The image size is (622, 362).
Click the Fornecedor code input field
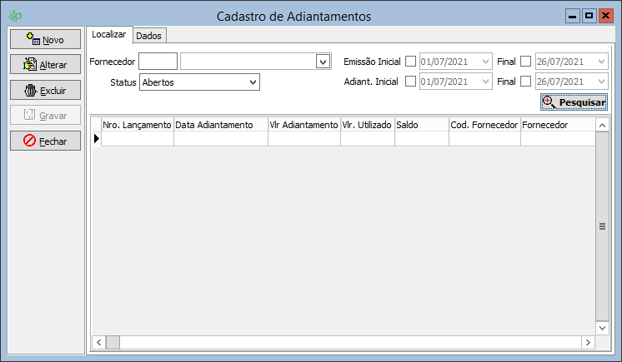[158, 62]
